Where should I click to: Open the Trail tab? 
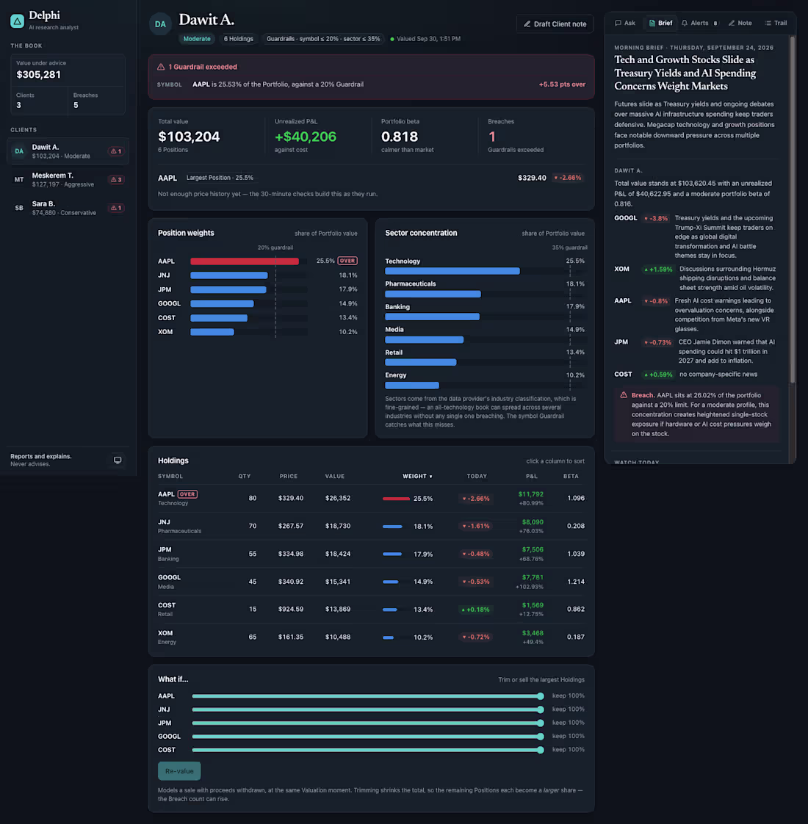click(x=776, y=23)
